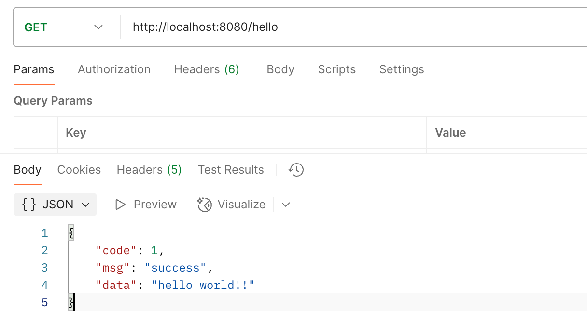Switch to the Scripts tab
Screen dimensions: 587x328
336,69
